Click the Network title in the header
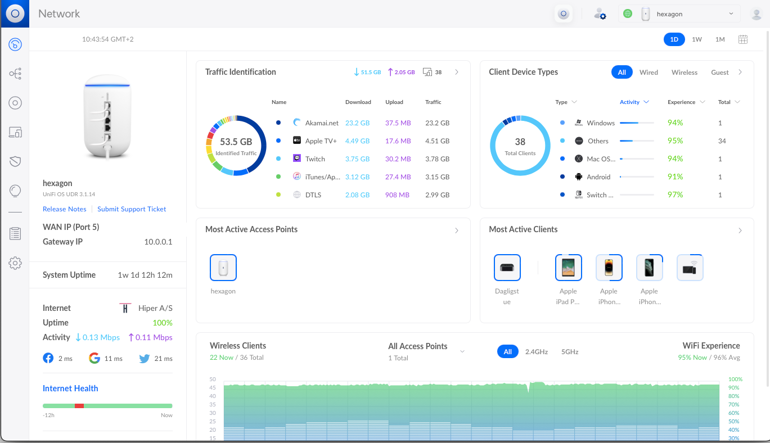This screenshot has width=770, height=443. pyautogui.click(x=59, y=13)
